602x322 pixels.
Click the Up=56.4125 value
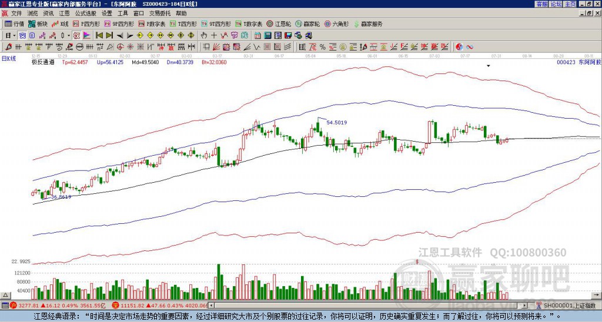click(110, 62)
